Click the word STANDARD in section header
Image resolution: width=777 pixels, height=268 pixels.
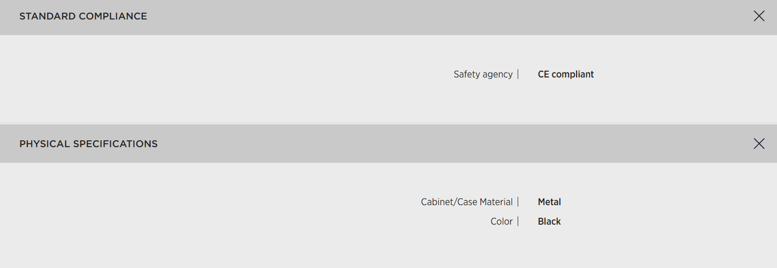click(47, 16)
